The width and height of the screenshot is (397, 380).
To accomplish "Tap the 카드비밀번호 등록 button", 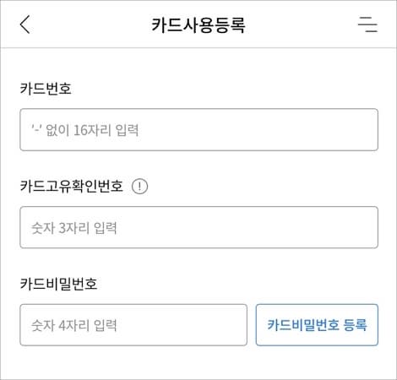I will pos(317,325).
